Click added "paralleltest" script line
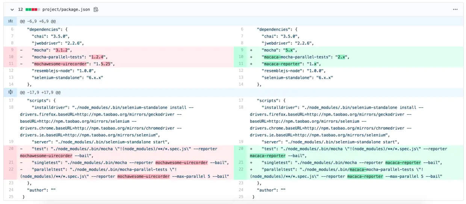The height and width of the screenshot is (204, 466). click(x=355, y=173)
